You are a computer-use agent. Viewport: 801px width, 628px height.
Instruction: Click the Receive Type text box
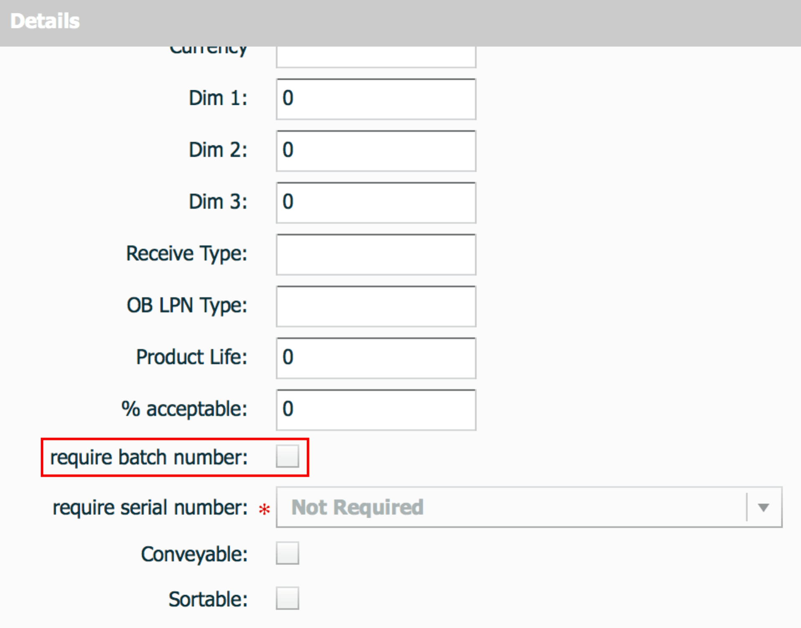point(375,254)
